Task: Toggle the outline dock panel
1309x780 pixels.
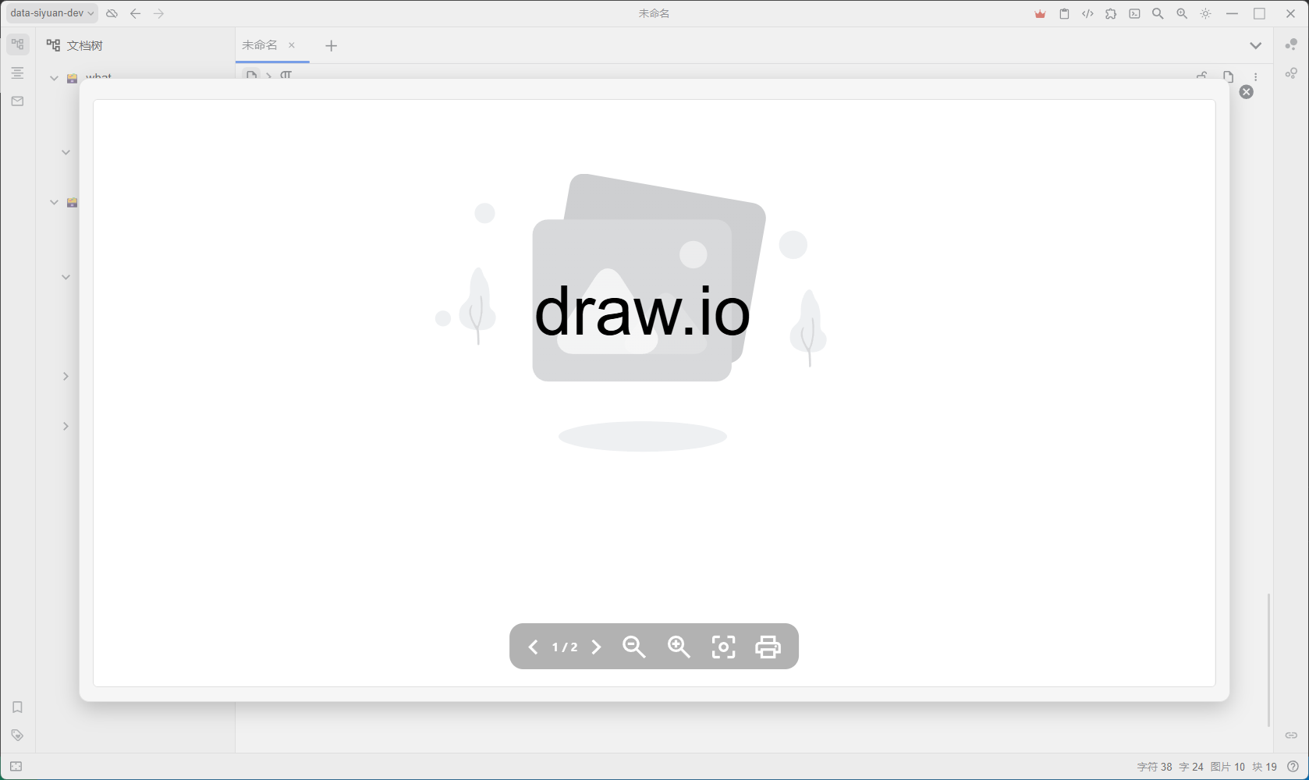Action: (17, 73)
